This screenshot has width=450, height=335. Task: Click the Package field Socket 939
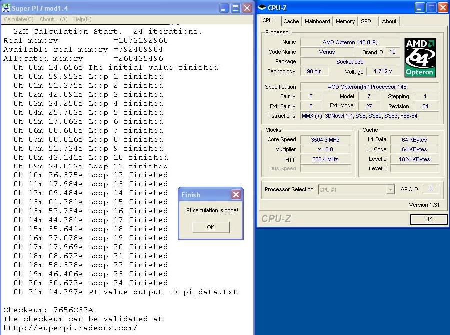350,62
